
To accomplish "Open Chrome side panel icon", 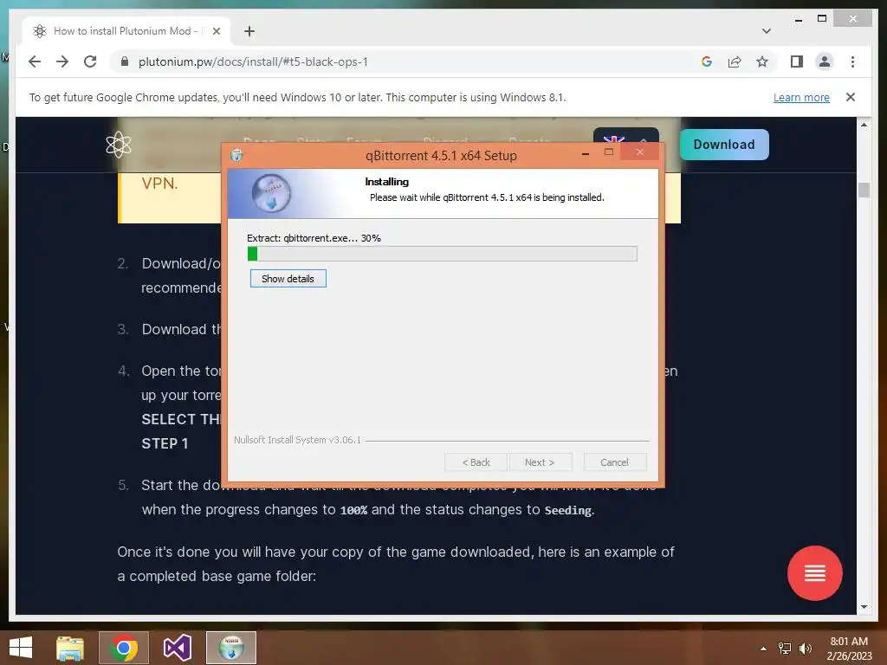I will pyautogui.click(x=797, y=61).
